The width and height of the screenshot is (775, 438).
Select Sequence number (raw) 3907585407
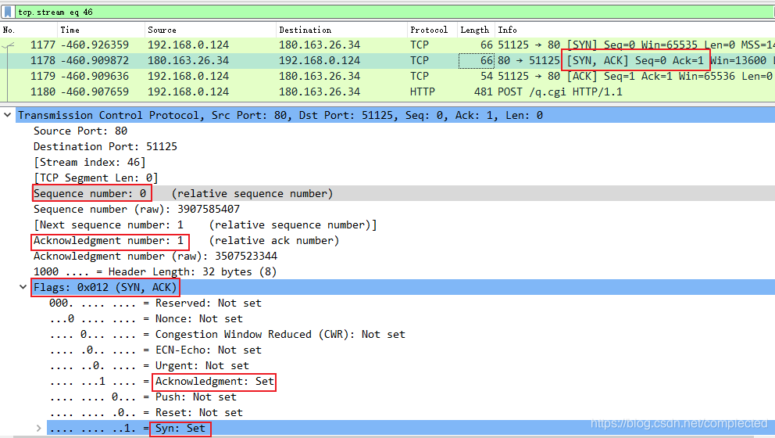[137, 210]
